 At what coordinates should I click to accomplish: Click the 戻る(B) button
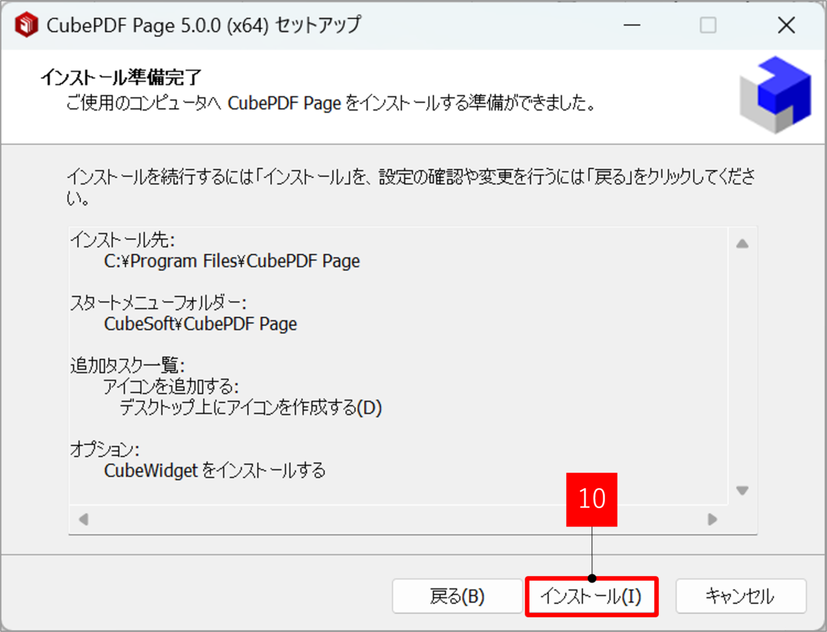(458, 596)
